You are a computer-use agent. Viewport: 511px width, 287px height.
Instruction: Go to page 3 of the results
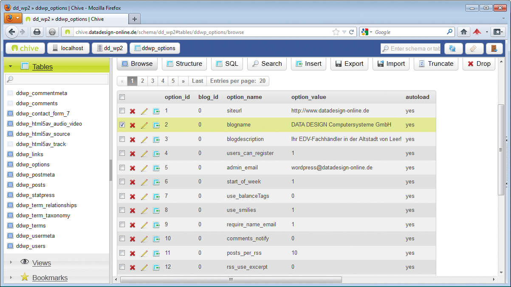pyautogui.click(x=152, y=81)
